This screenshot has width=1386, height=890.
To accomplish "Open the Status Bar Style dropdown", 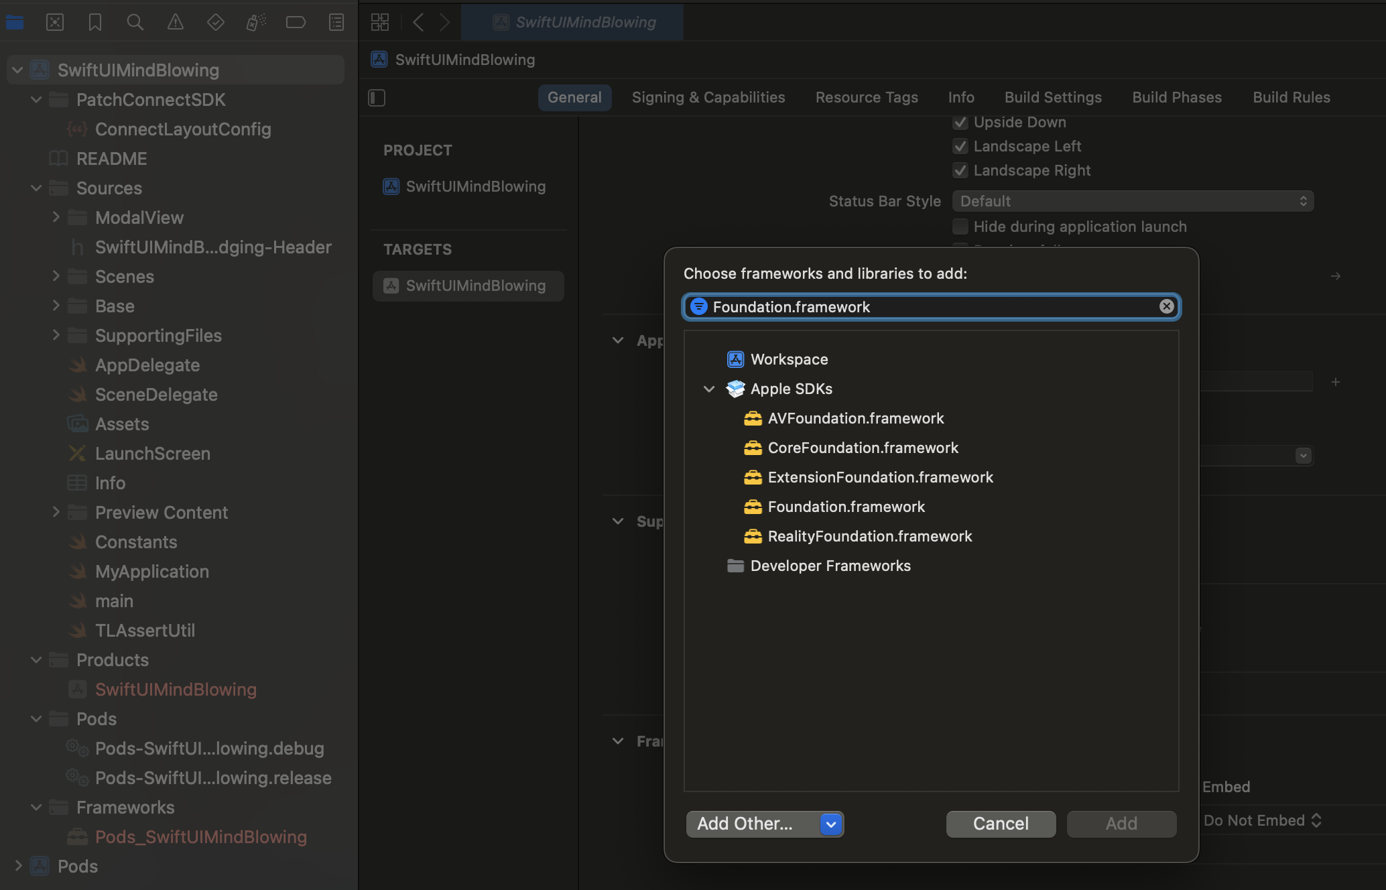I will coord(1133,201).
